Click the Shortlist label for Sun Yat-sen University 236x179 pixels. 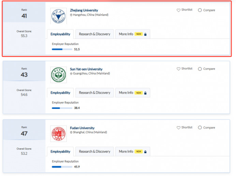[187, 69]
